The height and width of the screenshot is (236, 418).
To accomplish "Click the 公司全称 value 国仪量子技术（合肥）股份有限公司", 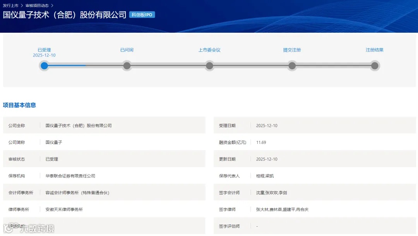I will (x=79, y=125).
